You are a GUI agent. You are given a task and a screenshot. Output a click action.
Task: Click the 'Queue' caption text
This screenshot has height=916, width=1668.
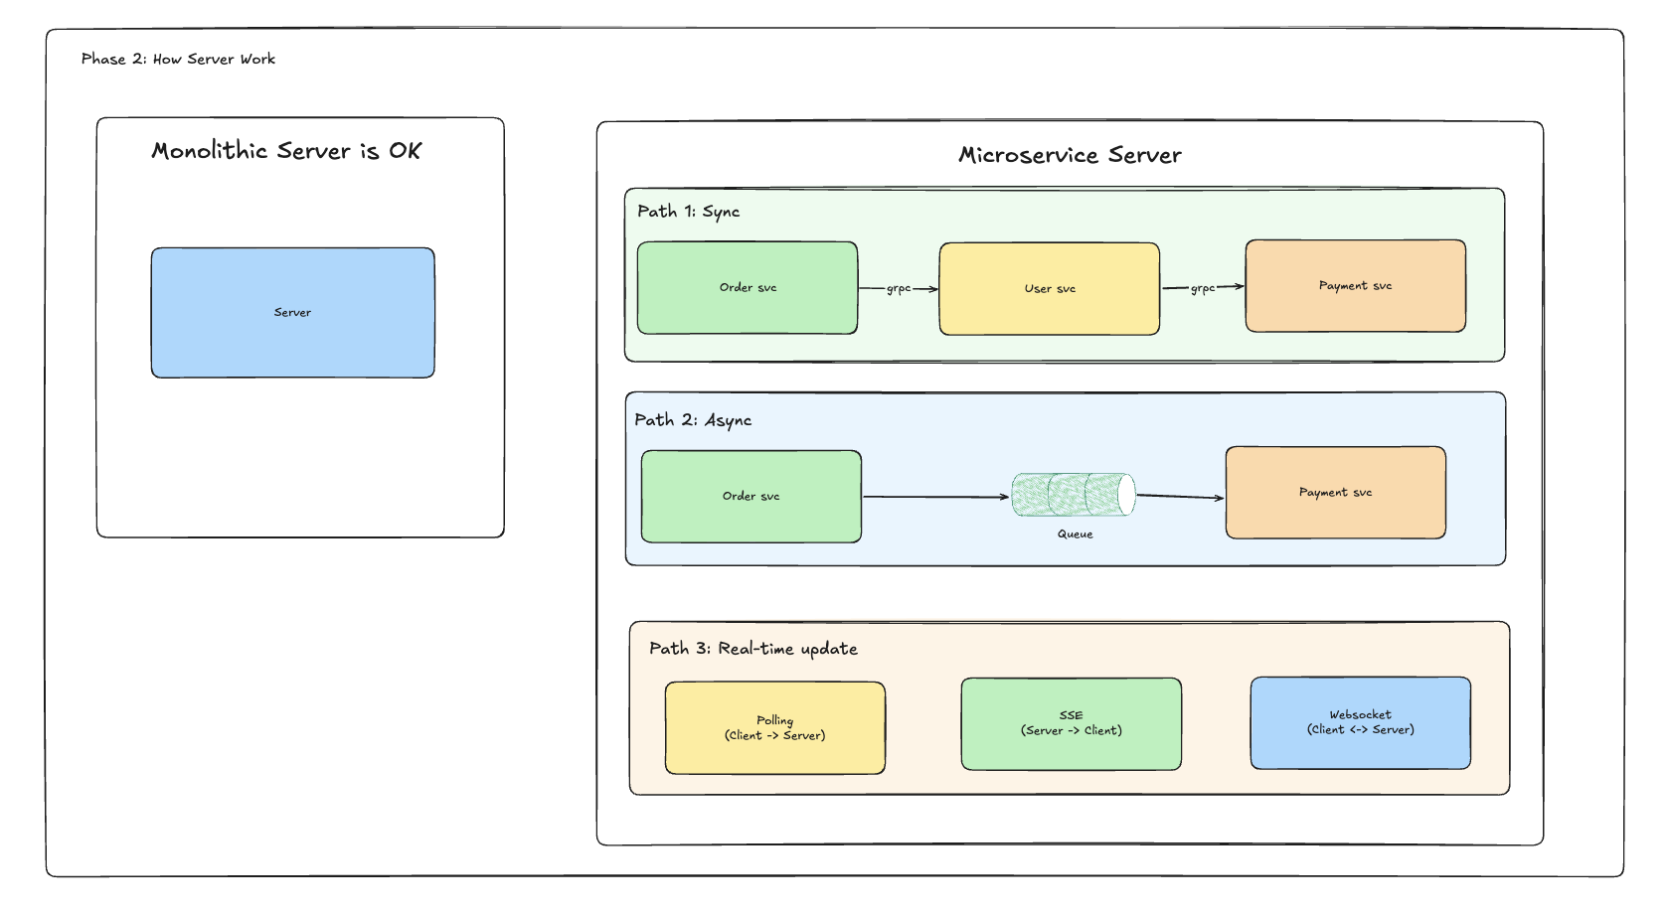click(1075, 534)
